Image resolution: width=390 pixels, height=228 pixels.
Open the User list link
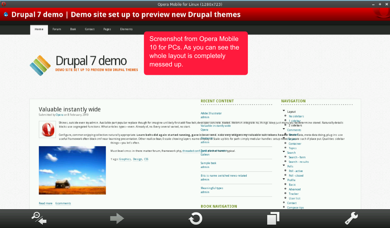[295, 199]
